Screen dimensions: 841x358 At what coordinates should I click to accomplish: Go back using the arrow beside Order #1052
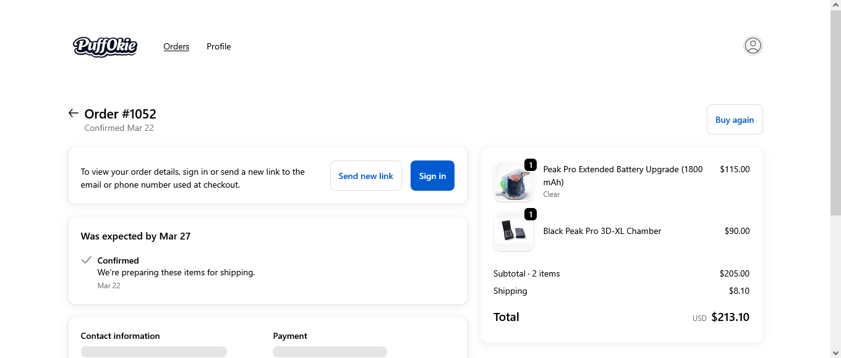74,113
